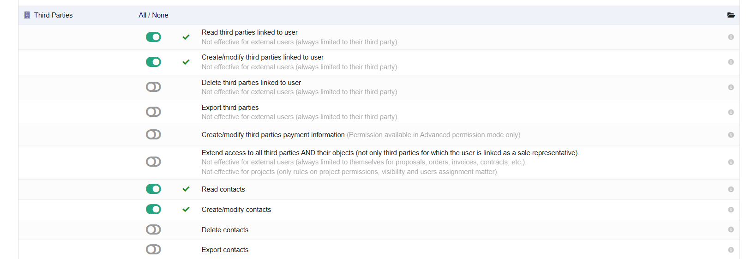Click info icon for Read contacts row
746x259 pixels.
(731, 189)
